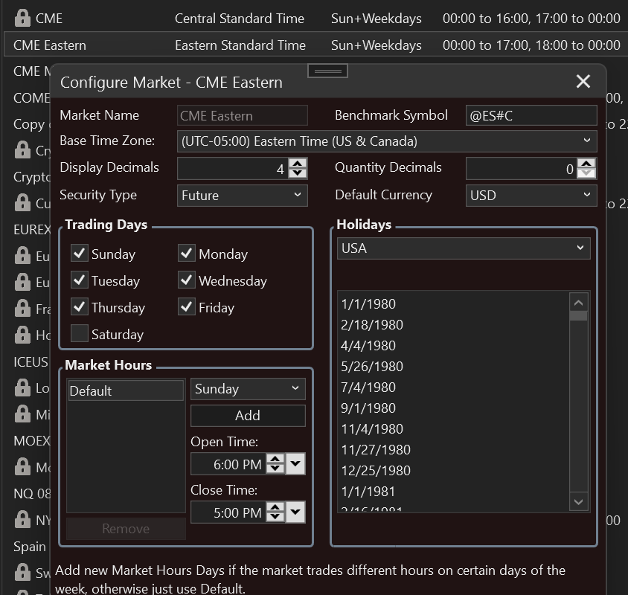Select the CME Eastern market row

(315, 45)
